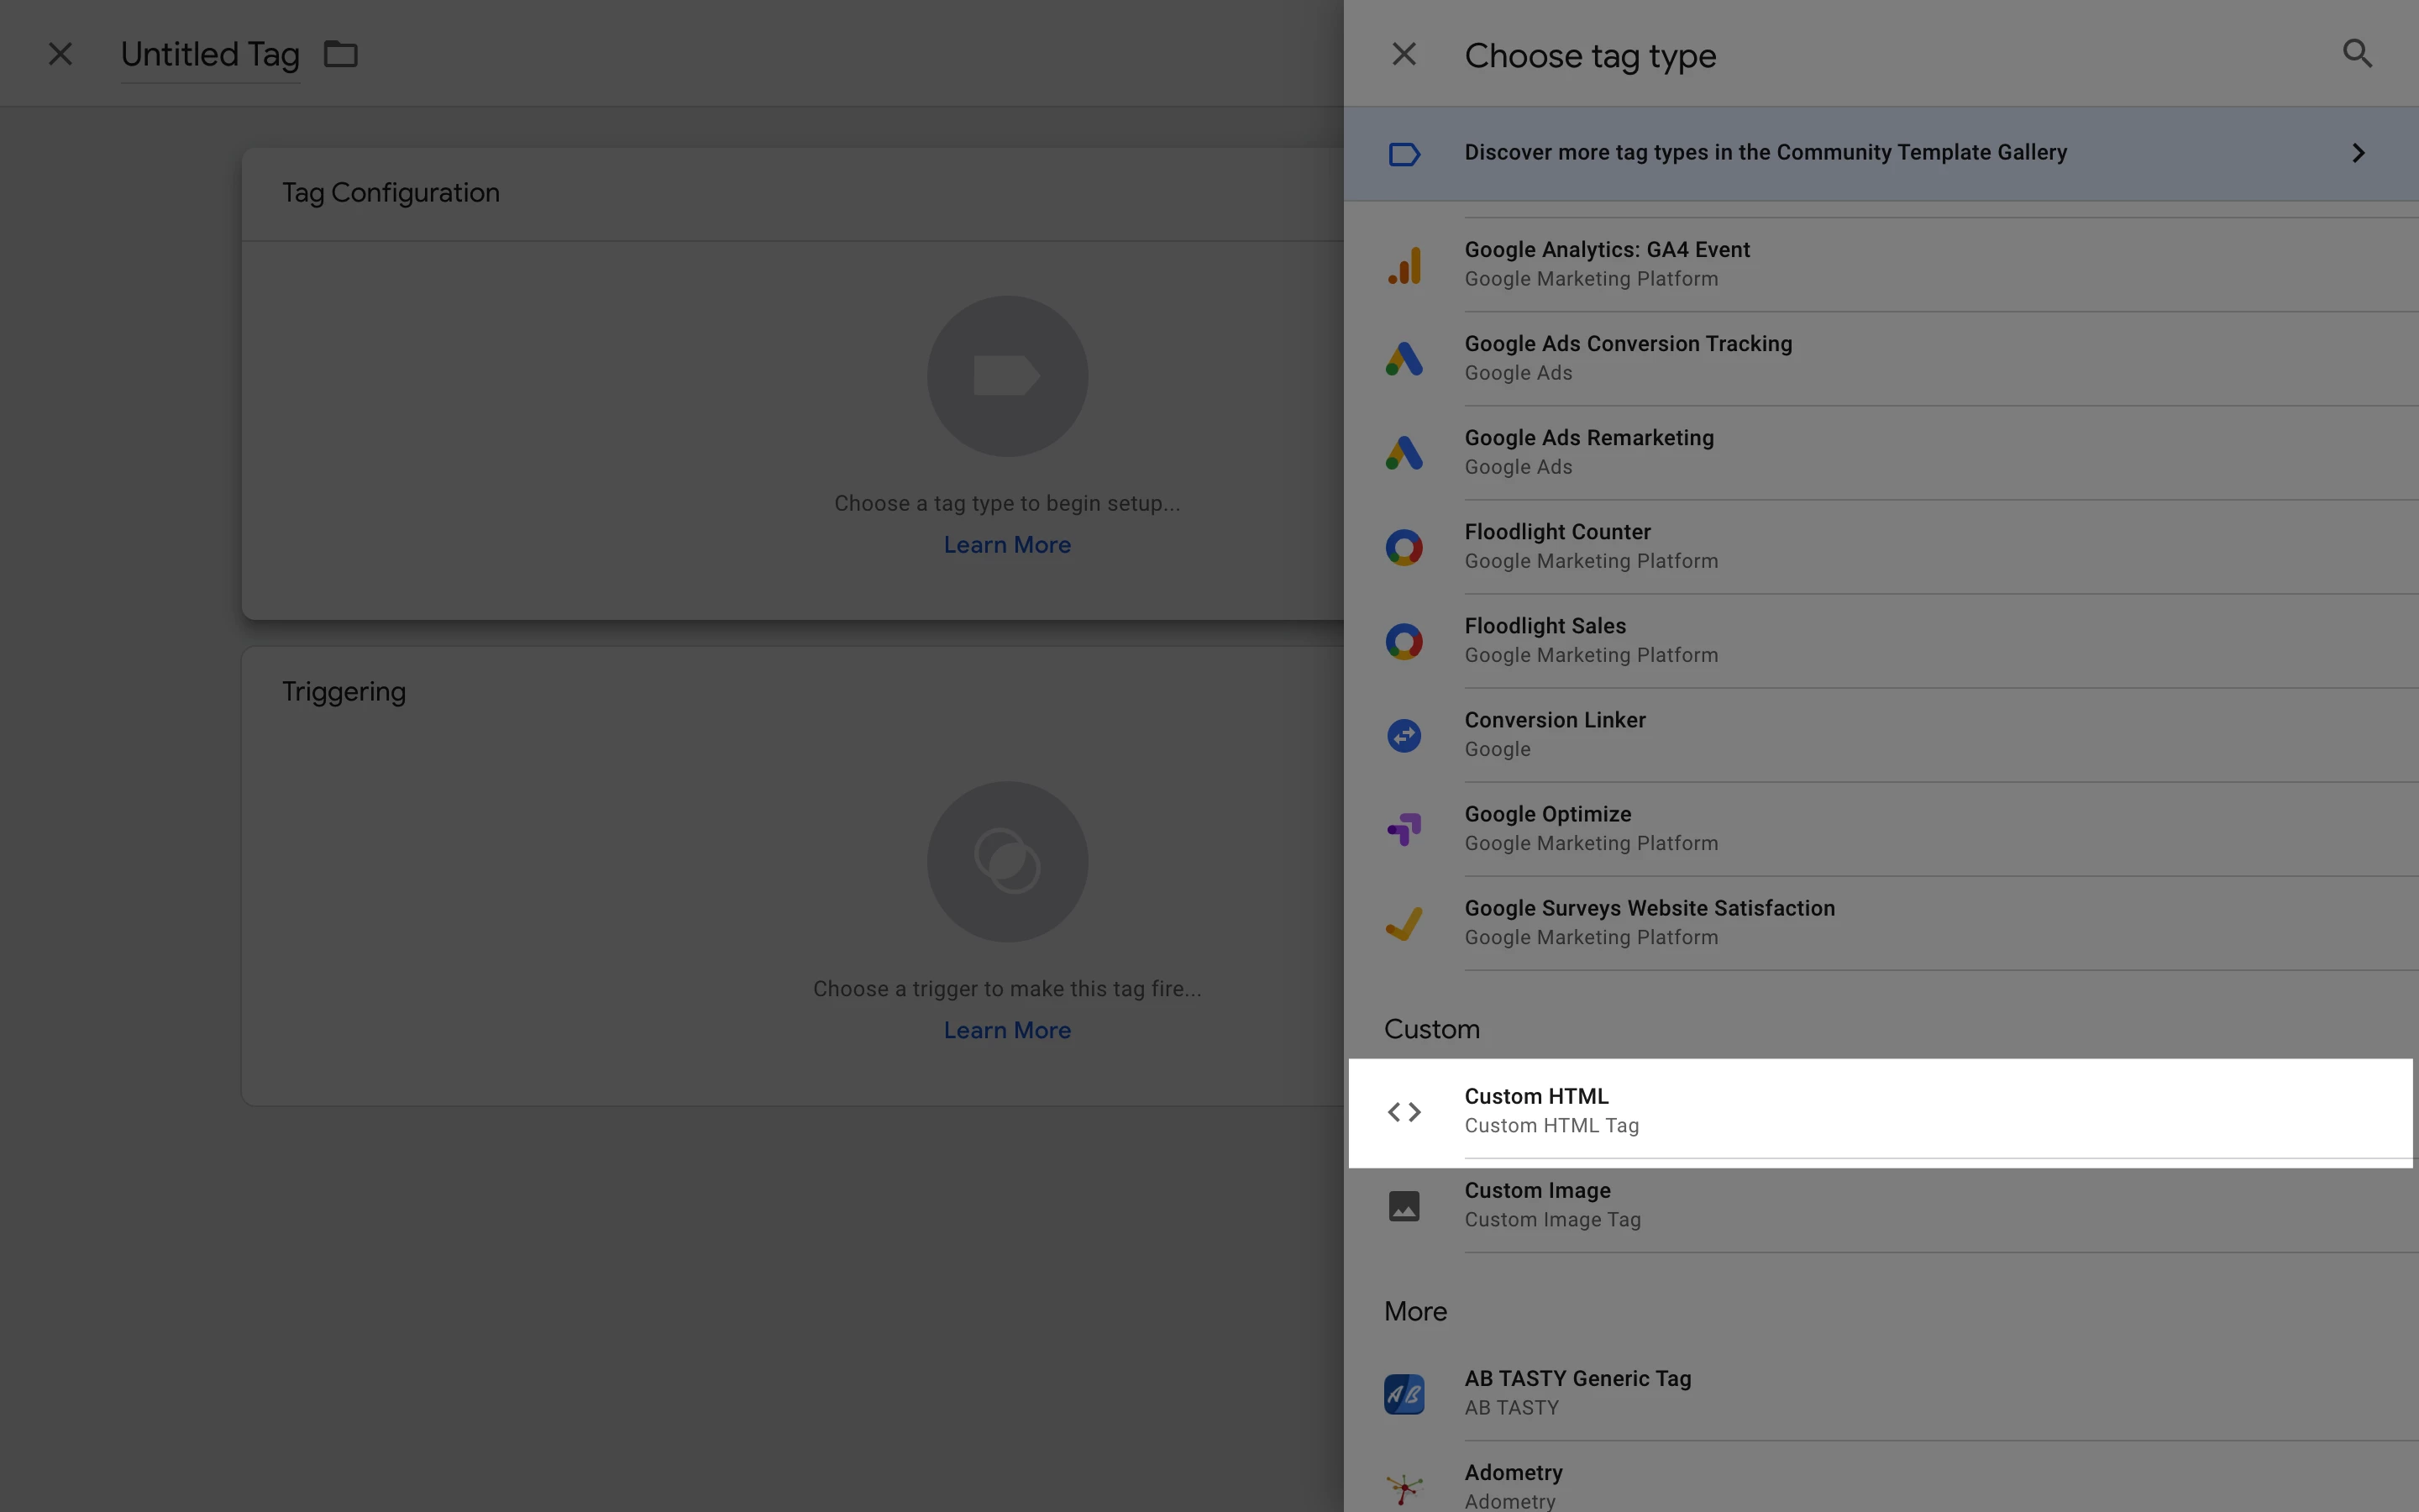This screenshot has width=2419, height=1512.
Task: Click Learn More under Tag Configuration
Action: pos(1006,545)
